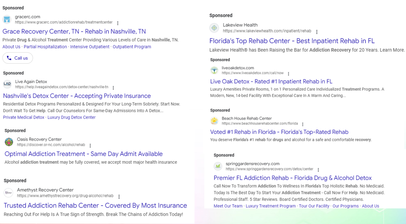
Task: Open three-dot menu beside Amethyst Recovery URL
Action: [x=119, y=197]
